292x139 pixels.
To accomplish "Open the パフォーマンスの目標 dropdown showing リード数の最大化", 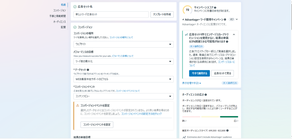I will coord(123,62).
